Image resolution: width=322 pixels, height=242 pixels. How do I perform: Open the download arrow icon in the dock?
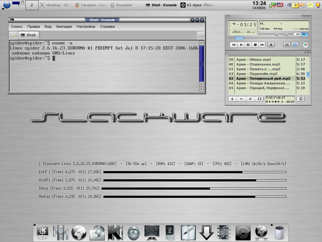pyautogui.click(x=206, y=233)
